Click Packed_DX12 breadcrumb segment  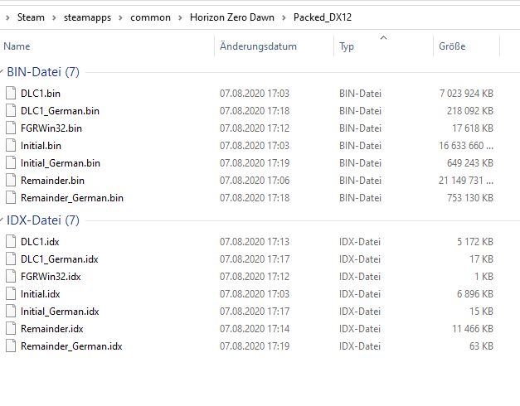click(323, 17)
